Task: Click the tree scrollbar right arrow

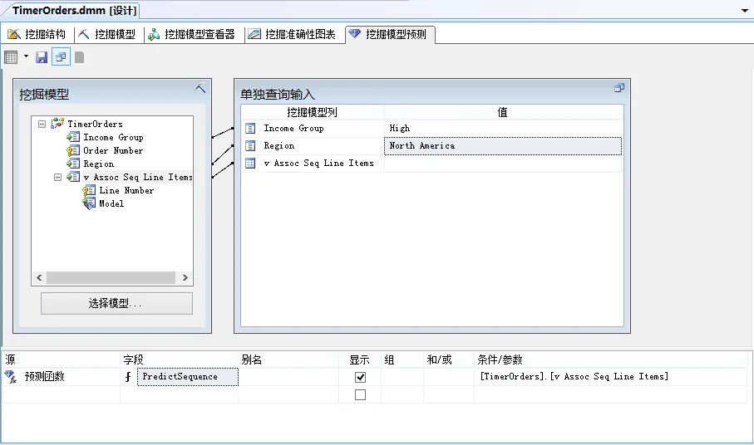Action: [x=185, y=277]
